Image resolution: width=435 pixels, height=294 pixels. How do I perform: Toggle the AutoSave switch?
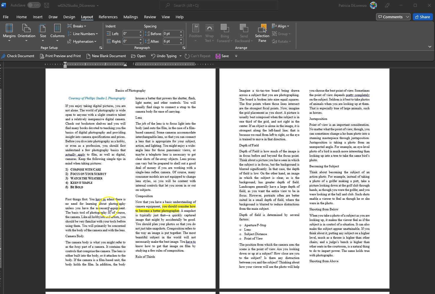[34, 5]
